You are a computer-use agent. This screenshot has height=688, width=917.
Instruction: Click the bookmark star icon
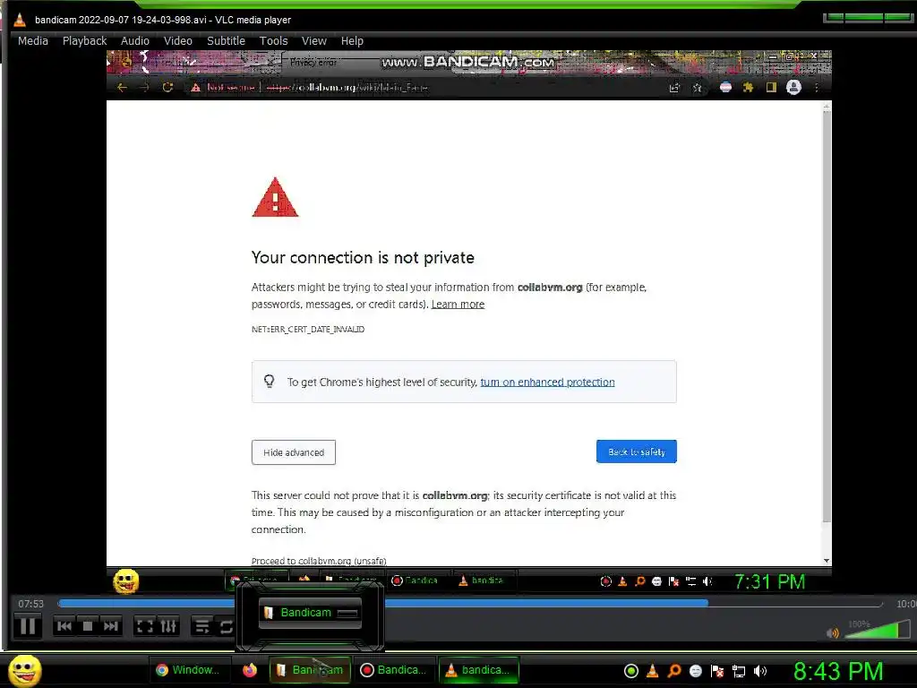click(697, 88)
